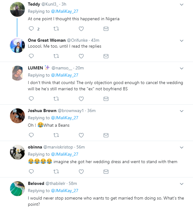Direct message Joshua Brown's tweet
The image size is (193, 212).
click(x=106, y=135)
